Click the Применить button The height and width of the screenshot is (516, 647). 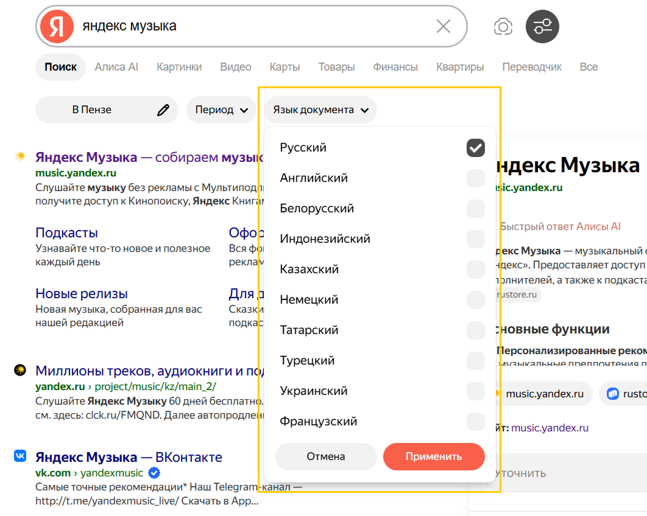pyautogui.click(x=434, y=456)
